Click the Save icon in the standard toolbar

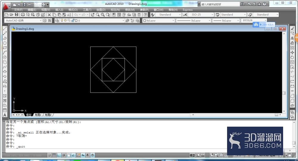click(x=17, y=15)
